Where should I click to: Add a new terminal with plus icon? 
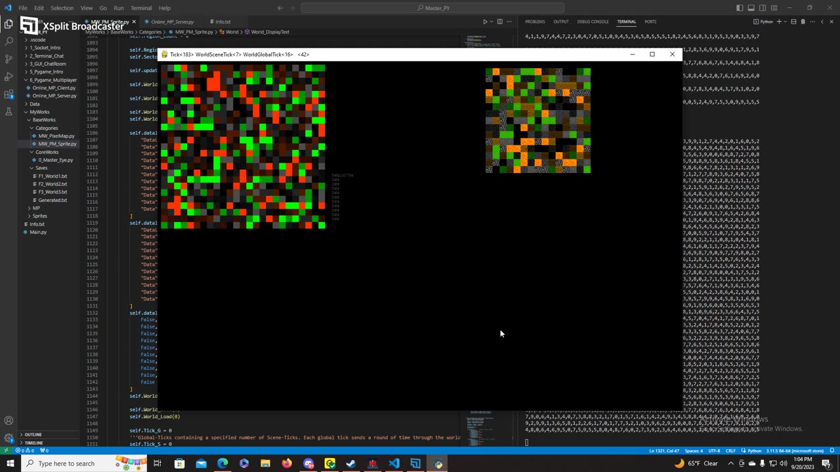click(779, 22)
